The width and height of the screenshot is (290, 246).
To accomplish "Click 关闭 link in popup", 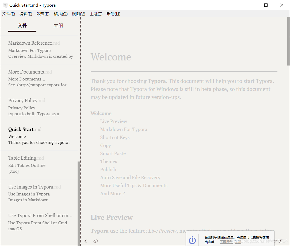I will pyautogui.click(x=238, y=242).
